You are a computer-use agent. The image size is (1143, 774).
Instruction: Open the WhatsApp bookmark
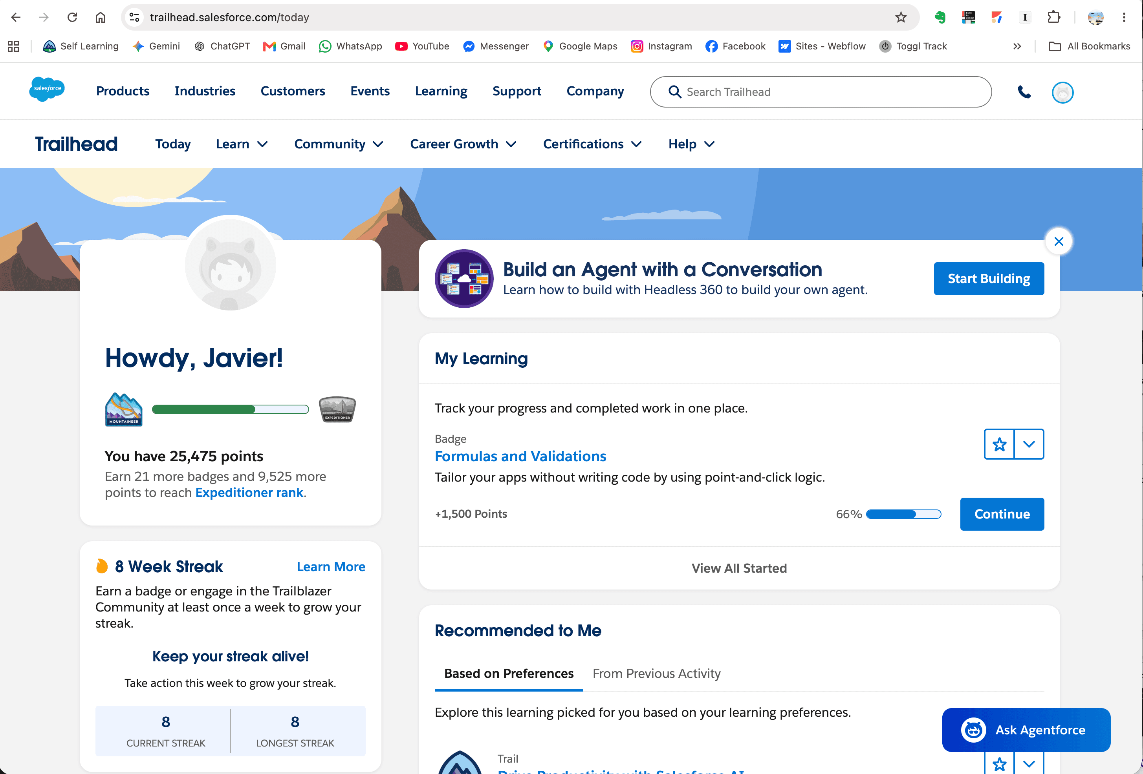tap(350, 46)
